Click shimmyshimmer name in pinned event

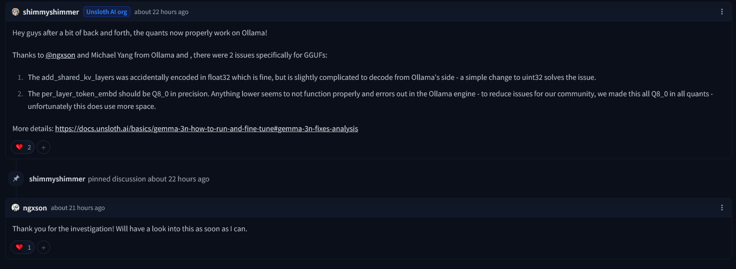pos(57,179)
